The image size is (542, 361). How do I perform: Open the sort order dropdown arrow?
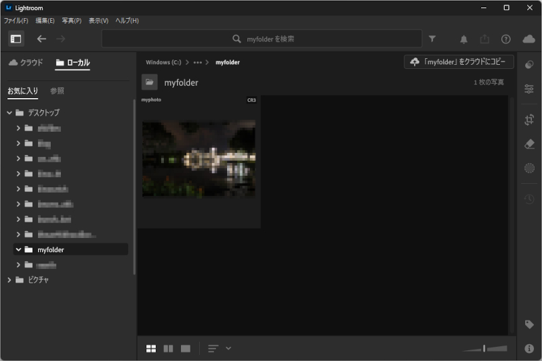228,348
